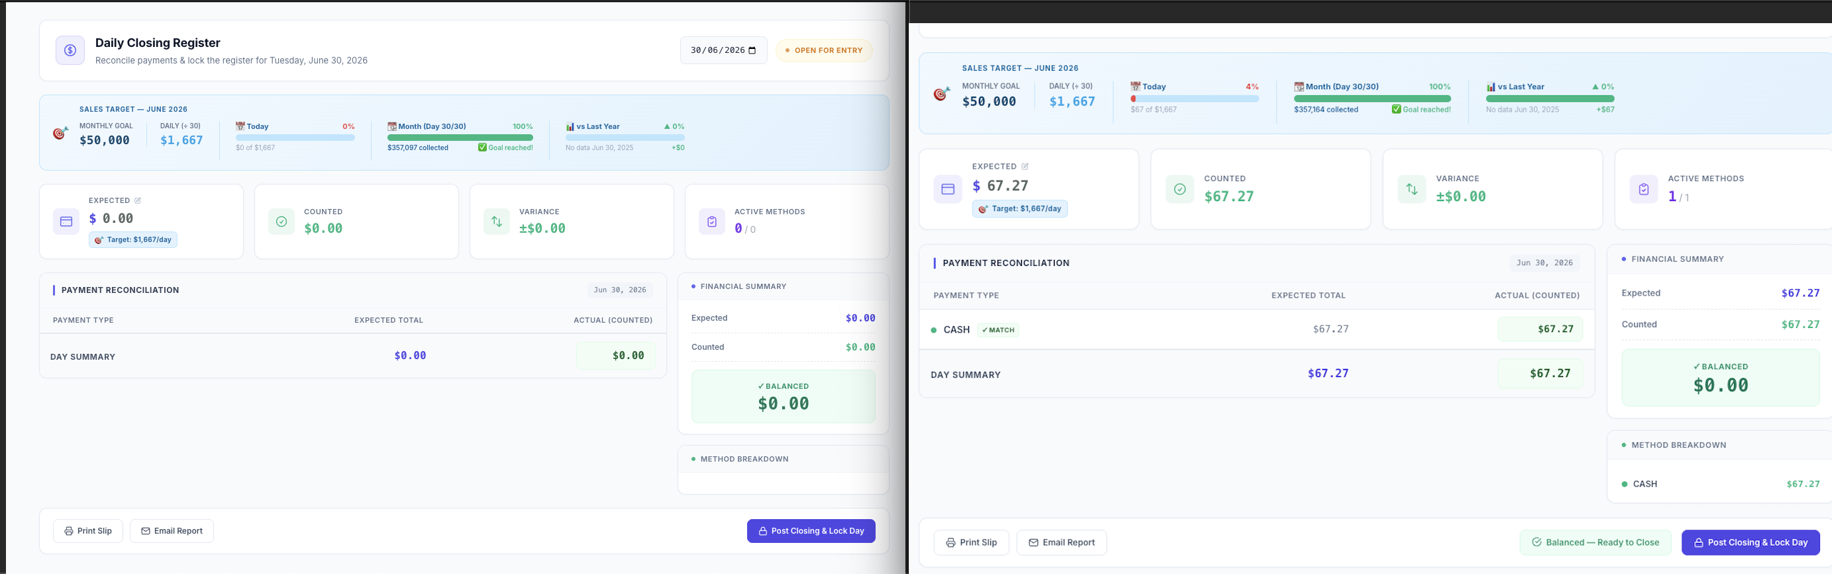Click the Goal reached! label in right window
The image size is (1832, 574).
(1421, 109)
